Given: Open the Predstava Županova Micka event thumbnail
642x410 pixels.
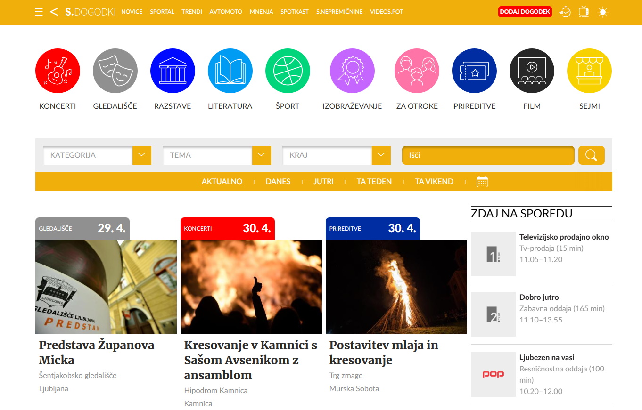Looking at the screenshot, I should 106,287.
